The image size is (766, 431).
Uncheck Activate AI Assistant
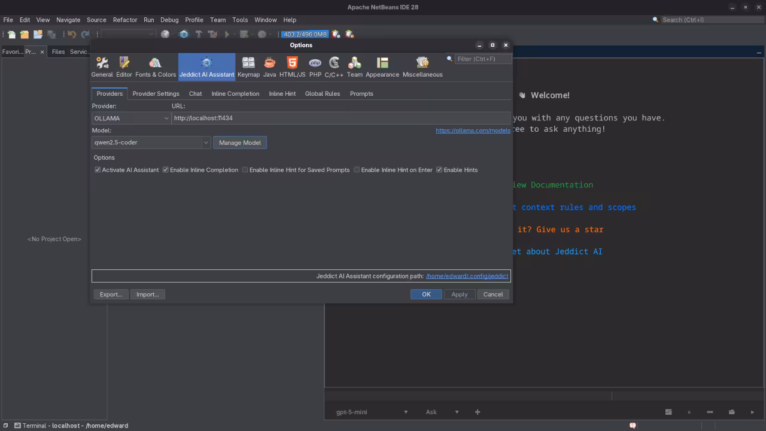click(x=98, y=169)
